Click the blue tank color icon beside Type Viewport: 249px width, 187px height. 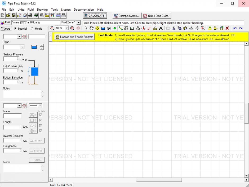coord(34,47)
